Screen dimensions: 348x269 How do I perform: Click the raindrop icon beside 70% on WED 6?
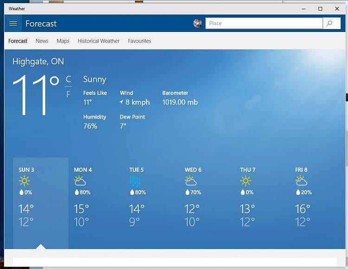[x=187, y=192]
